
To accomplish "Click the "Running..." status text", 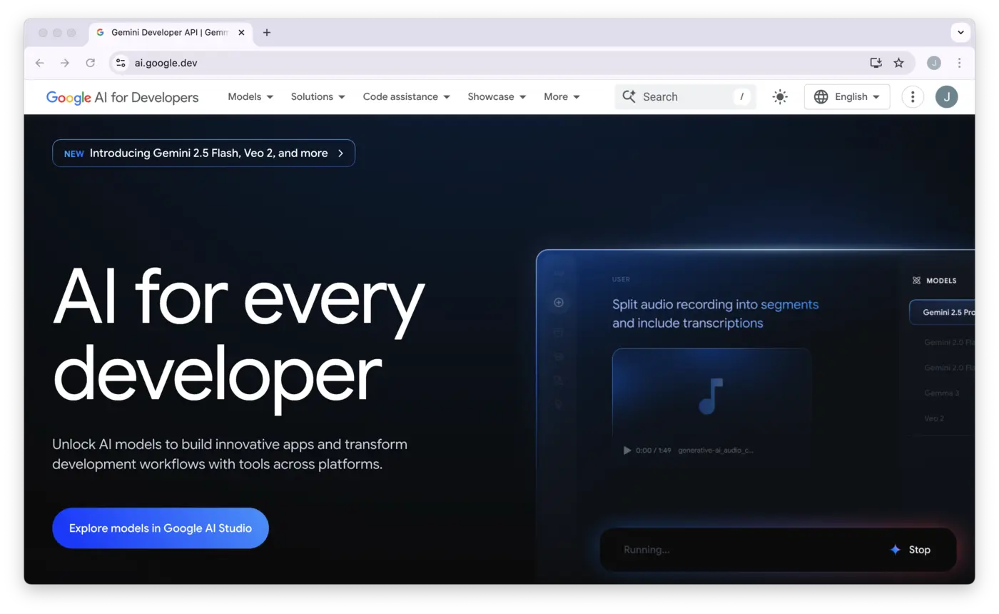I will (646, 550).
